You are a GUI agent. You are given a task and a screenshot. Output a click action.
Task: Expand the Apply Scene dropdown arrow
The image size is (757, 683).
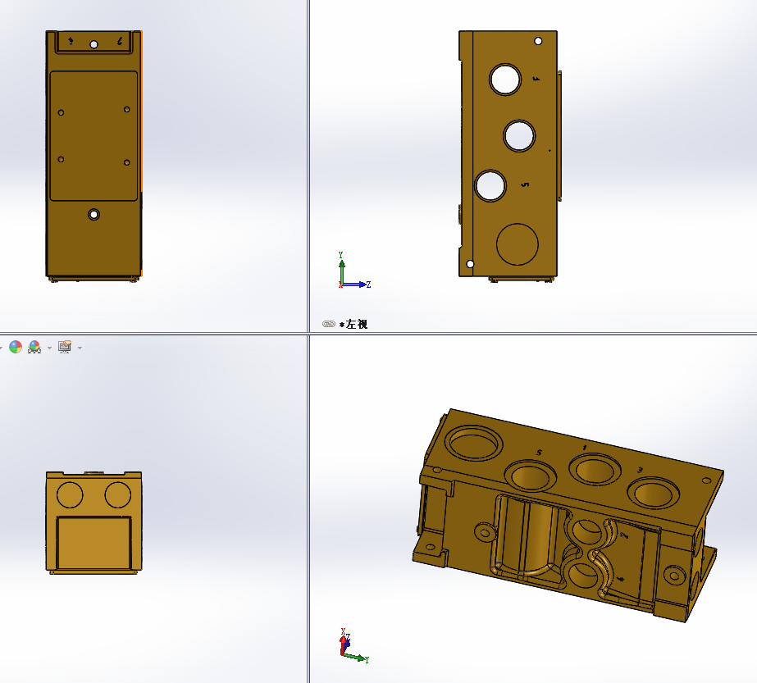49,348
